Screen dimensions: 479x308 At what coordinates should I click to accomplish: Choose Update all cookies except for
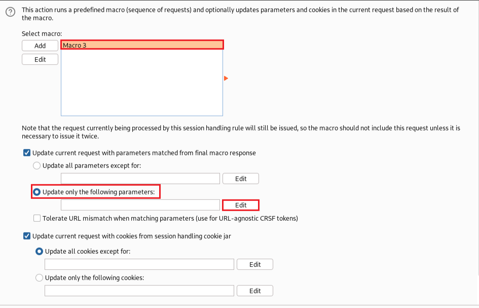click(39, 251)
